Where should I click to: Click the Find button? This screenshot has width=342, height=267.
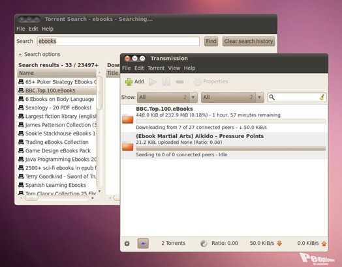pyautogui.click(x=211, y=41)
